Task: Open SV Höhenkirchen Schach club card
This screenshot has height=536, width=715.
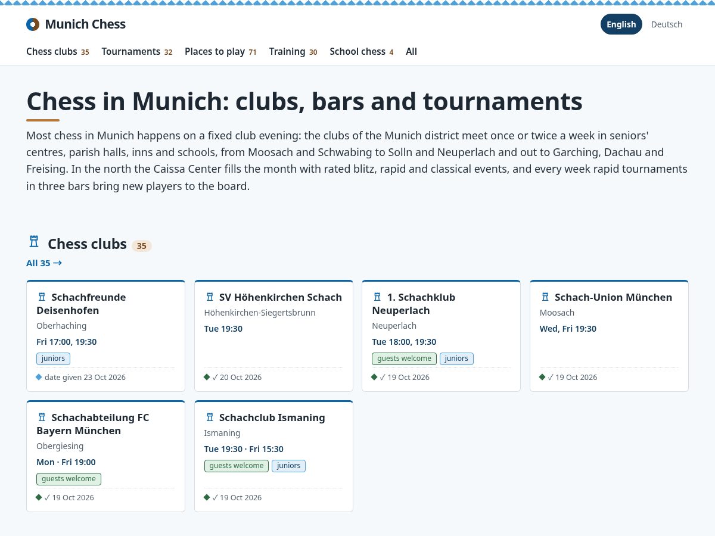Action: pyautogui.click(x=273, y=336)
